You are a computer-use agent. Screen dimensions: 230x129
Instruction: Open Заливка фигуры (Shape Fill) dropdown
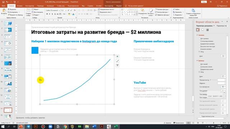[x=162, y=10]
